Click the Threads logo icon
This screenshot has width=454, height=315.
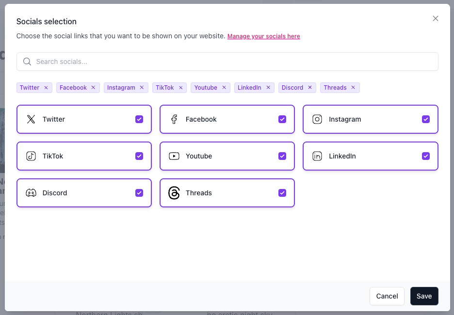point(174,193)
